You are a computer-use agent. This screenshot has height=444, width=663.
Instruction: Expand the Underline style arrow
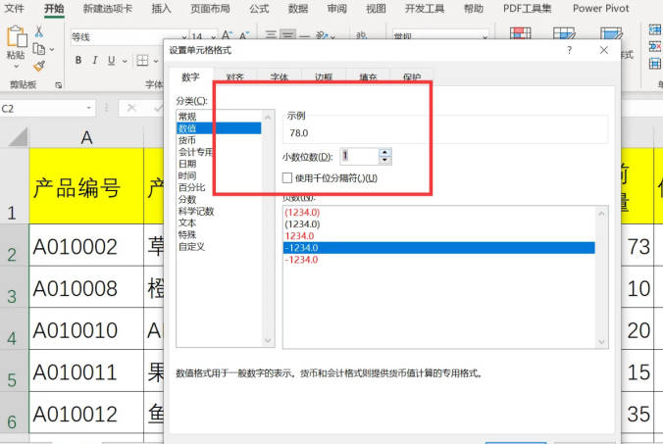coord(125,61)
